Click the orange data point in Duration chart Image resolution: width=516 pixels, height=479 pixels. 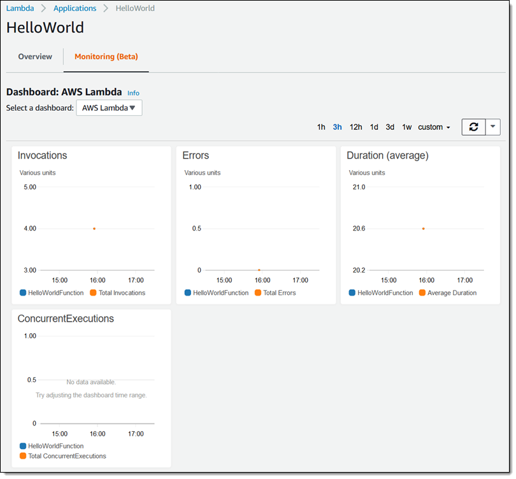[423, 229]
